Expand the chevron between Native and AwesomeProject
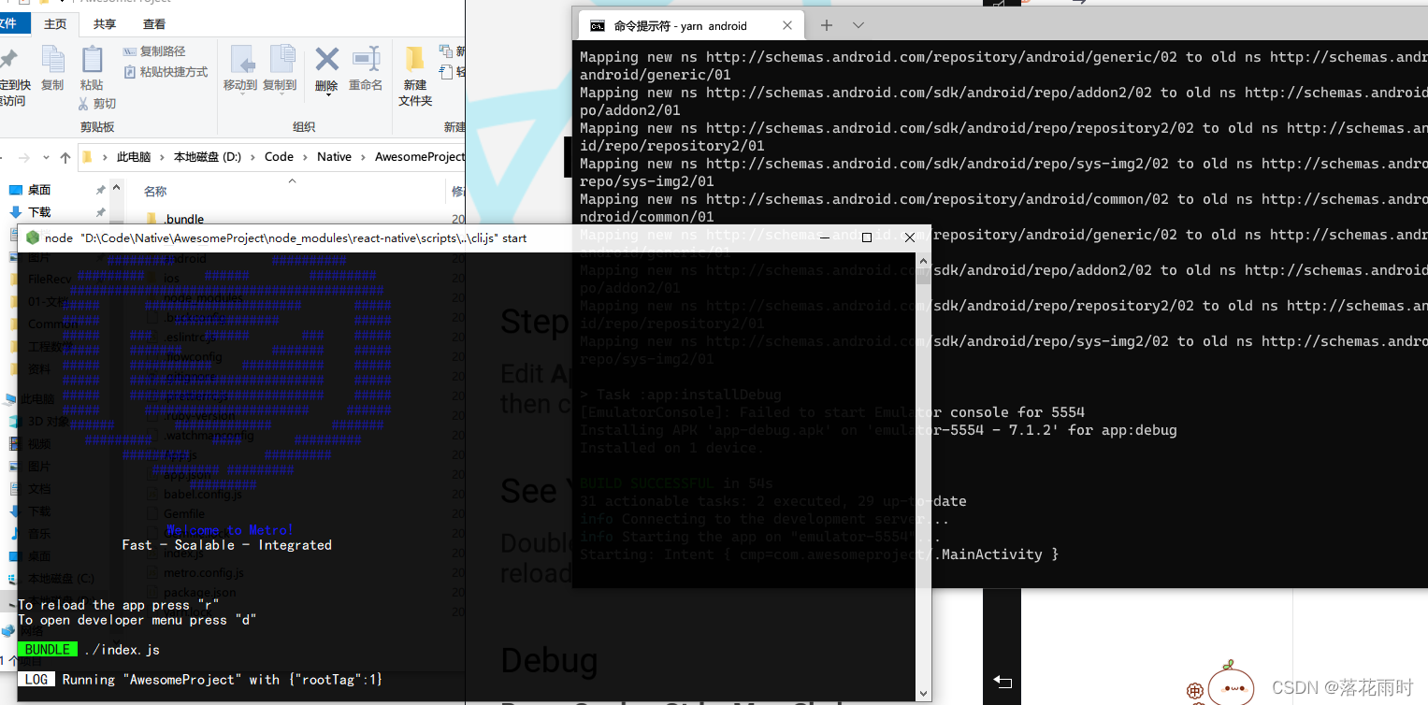The width and height of the screenshot is (1428, 705). point(363,157)
